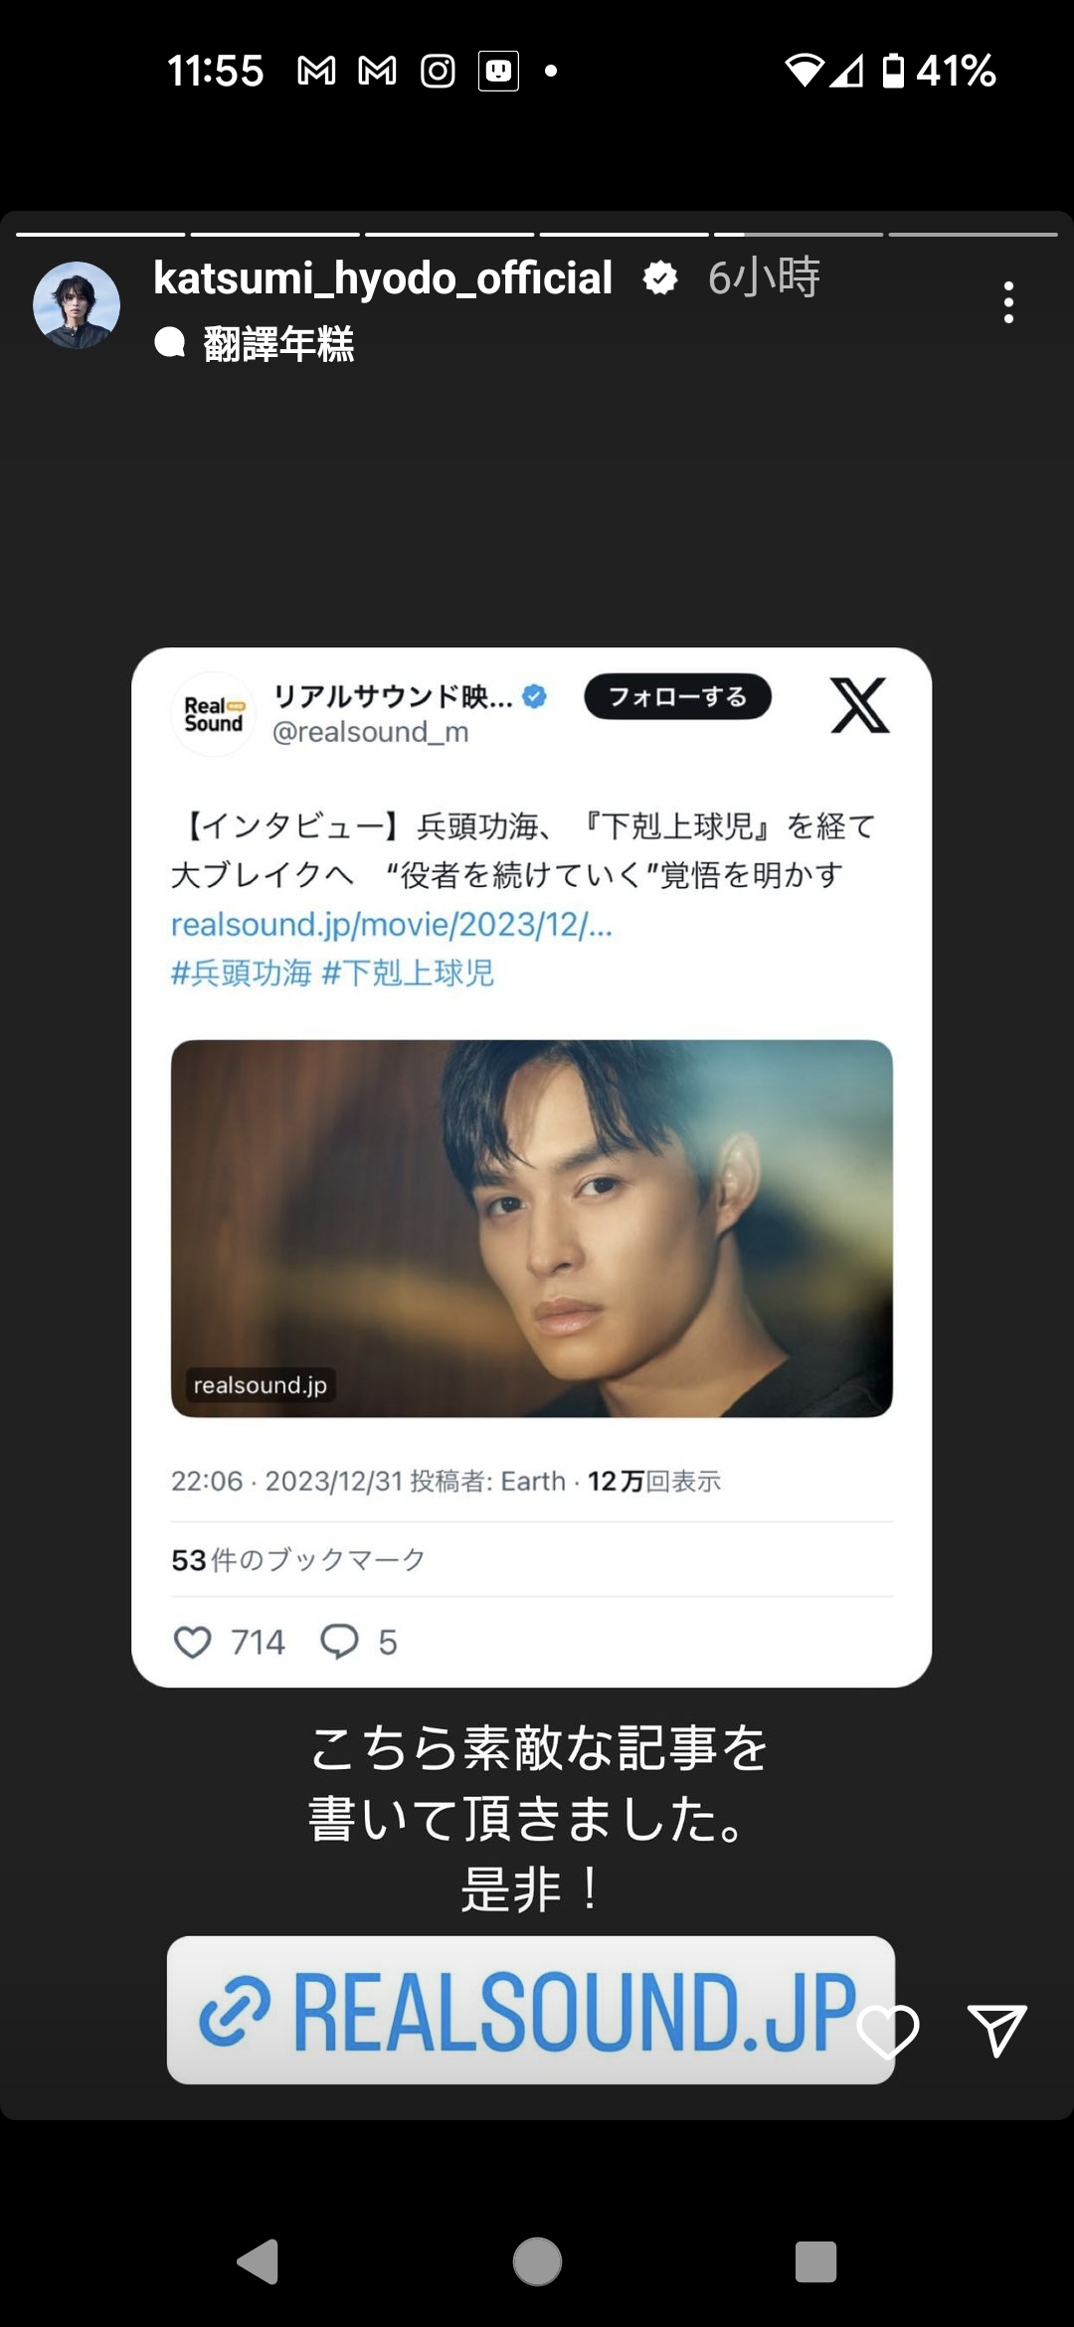Tap the X logo in the tweet card

[x=859, y=705]
